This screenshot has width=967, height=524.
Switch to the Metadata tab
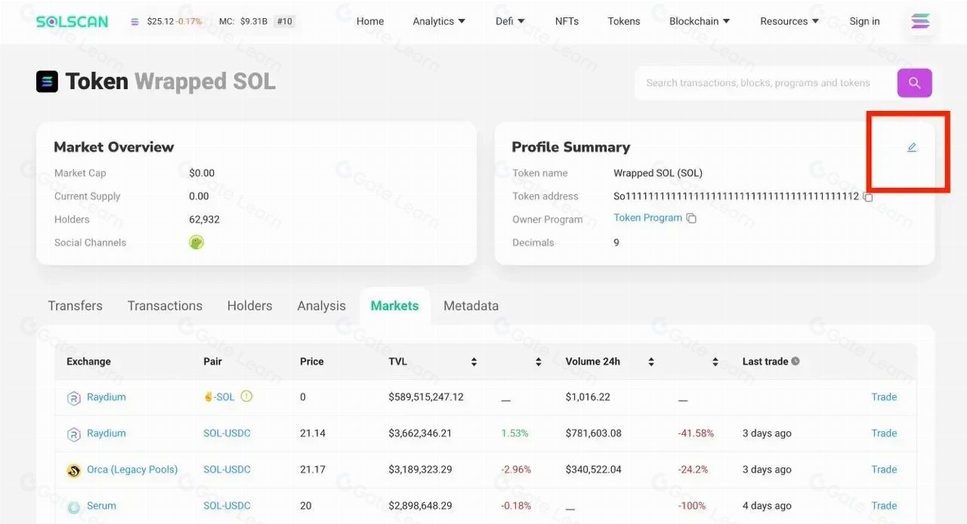471,306
